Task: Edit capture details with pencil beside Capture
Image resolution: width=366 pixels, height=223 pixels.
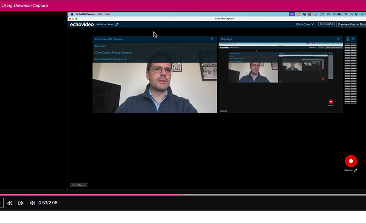Action: coord(356,170)
